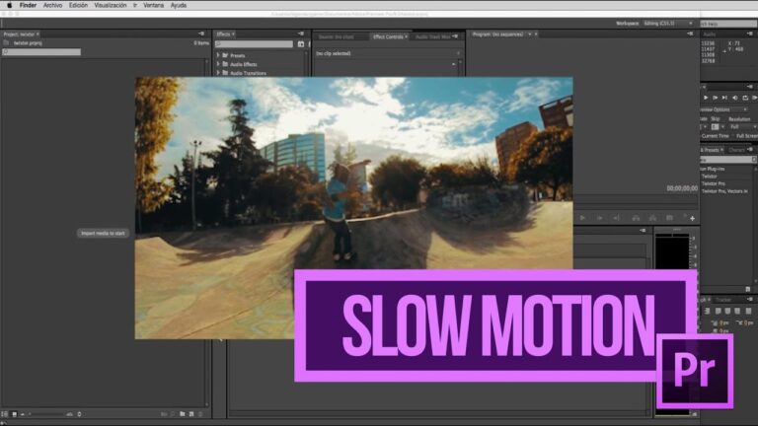Click the Effects & Presets search field
This screenshot has height=426, width=758.
coord(728,160)
